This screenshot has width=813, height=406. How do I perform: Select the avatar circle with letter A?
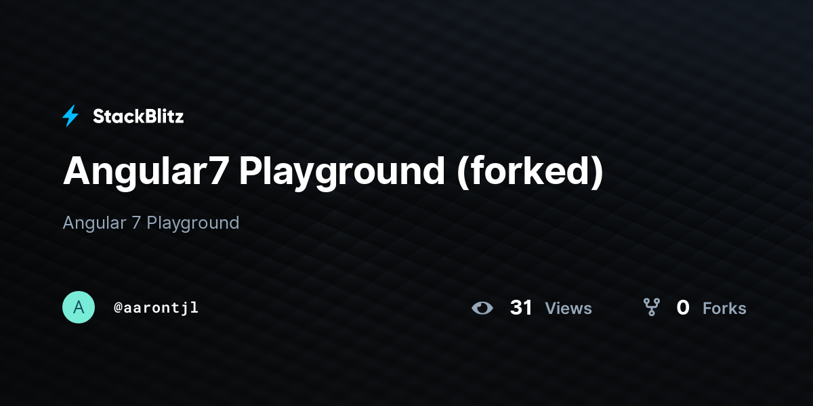79,307
